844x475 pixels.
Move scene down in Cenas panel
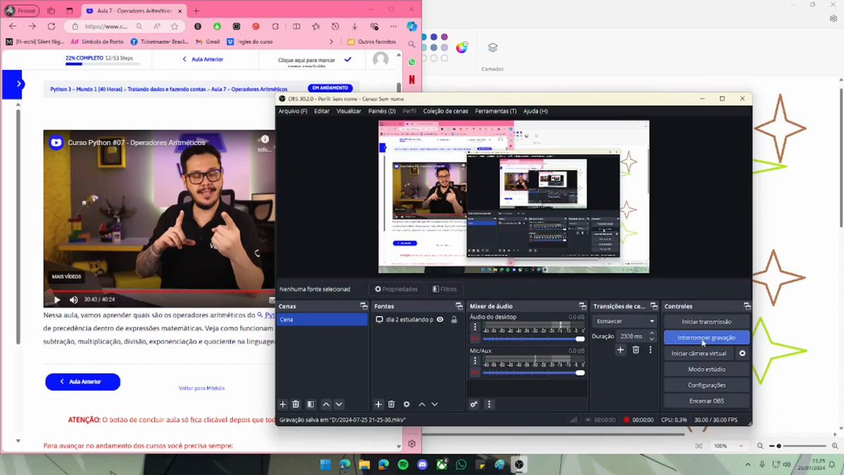pos(339,405)
